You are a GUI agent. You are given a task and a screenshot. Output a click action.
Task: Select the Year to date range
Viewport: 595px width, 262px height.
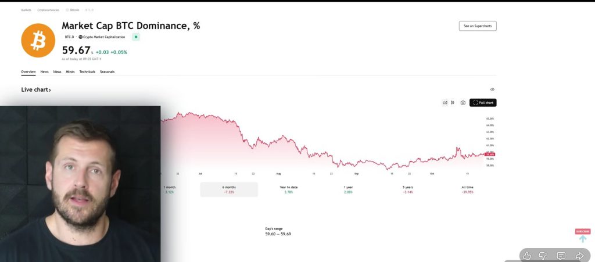click(x=288, y=189)
